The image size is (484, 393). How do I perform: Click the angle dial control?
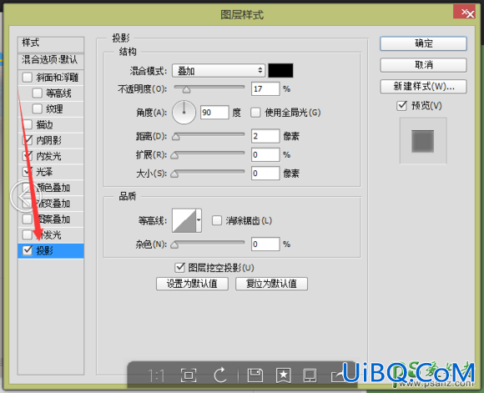184,113
